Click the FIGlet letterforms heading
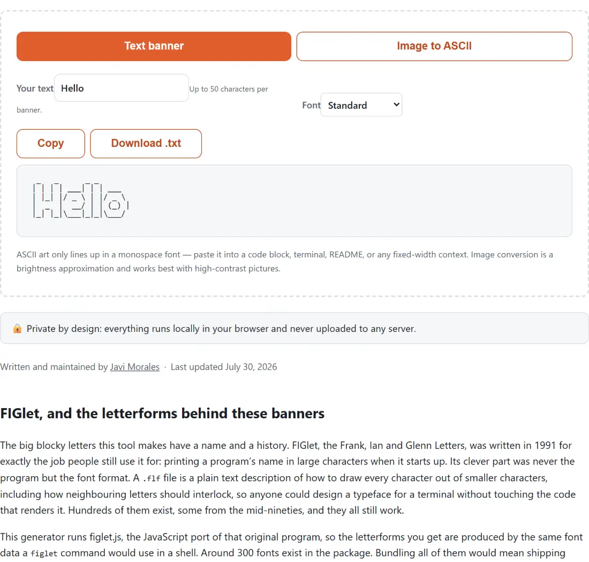 (162, 413)
